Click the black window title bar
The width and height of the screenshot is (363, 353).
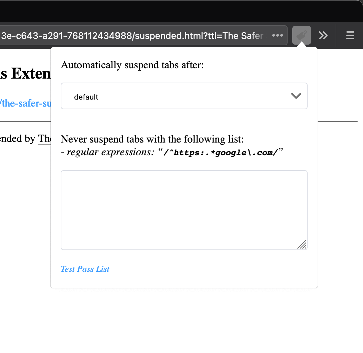point(181,11)
